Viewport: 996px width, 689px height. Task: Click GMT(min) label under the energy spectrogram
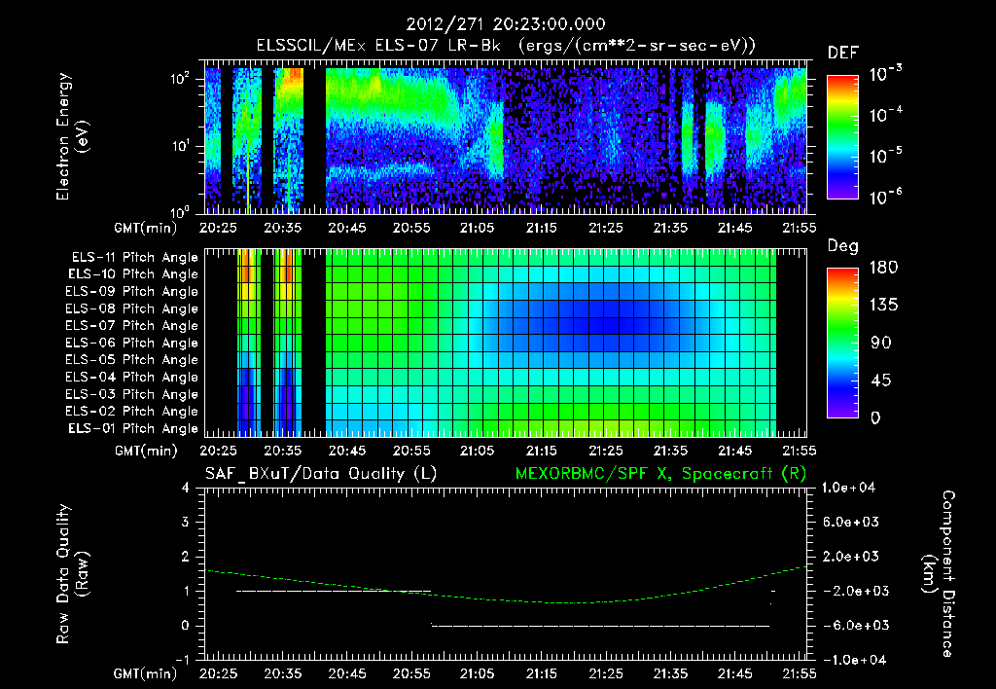click(x=146, y=228)
